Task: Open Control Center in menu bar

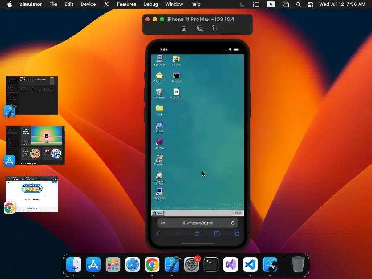Action: tap(310, 4)
